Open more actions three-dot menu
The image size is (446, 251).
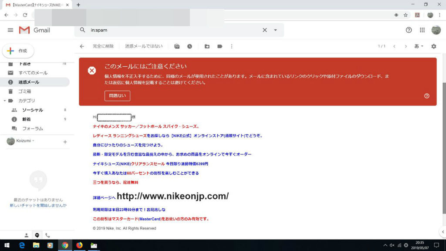pyautogui.click(x=232, y=46)
